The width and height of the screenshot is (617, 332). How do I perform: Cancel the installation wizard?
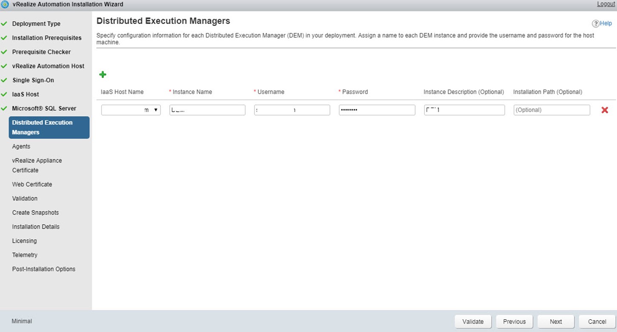coord(597,321)
